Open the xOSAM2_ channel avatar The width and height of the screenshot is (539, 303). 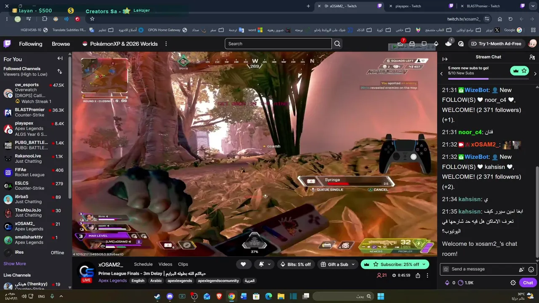(x=87, y=271)
